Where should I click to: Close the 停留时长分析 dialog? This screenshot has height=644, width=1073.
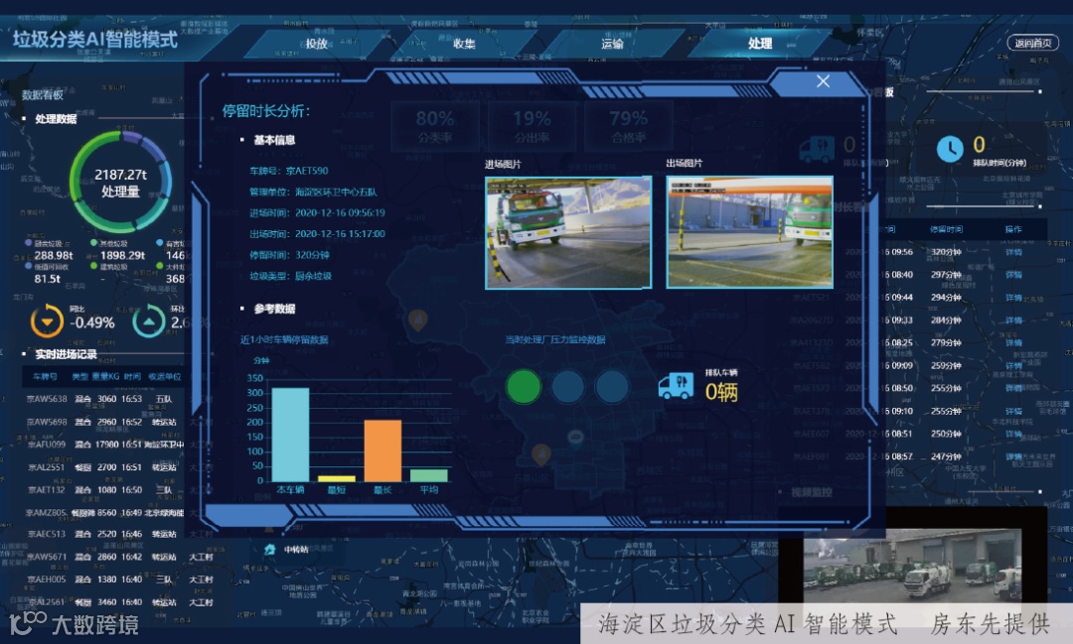(x=823, y=81)
